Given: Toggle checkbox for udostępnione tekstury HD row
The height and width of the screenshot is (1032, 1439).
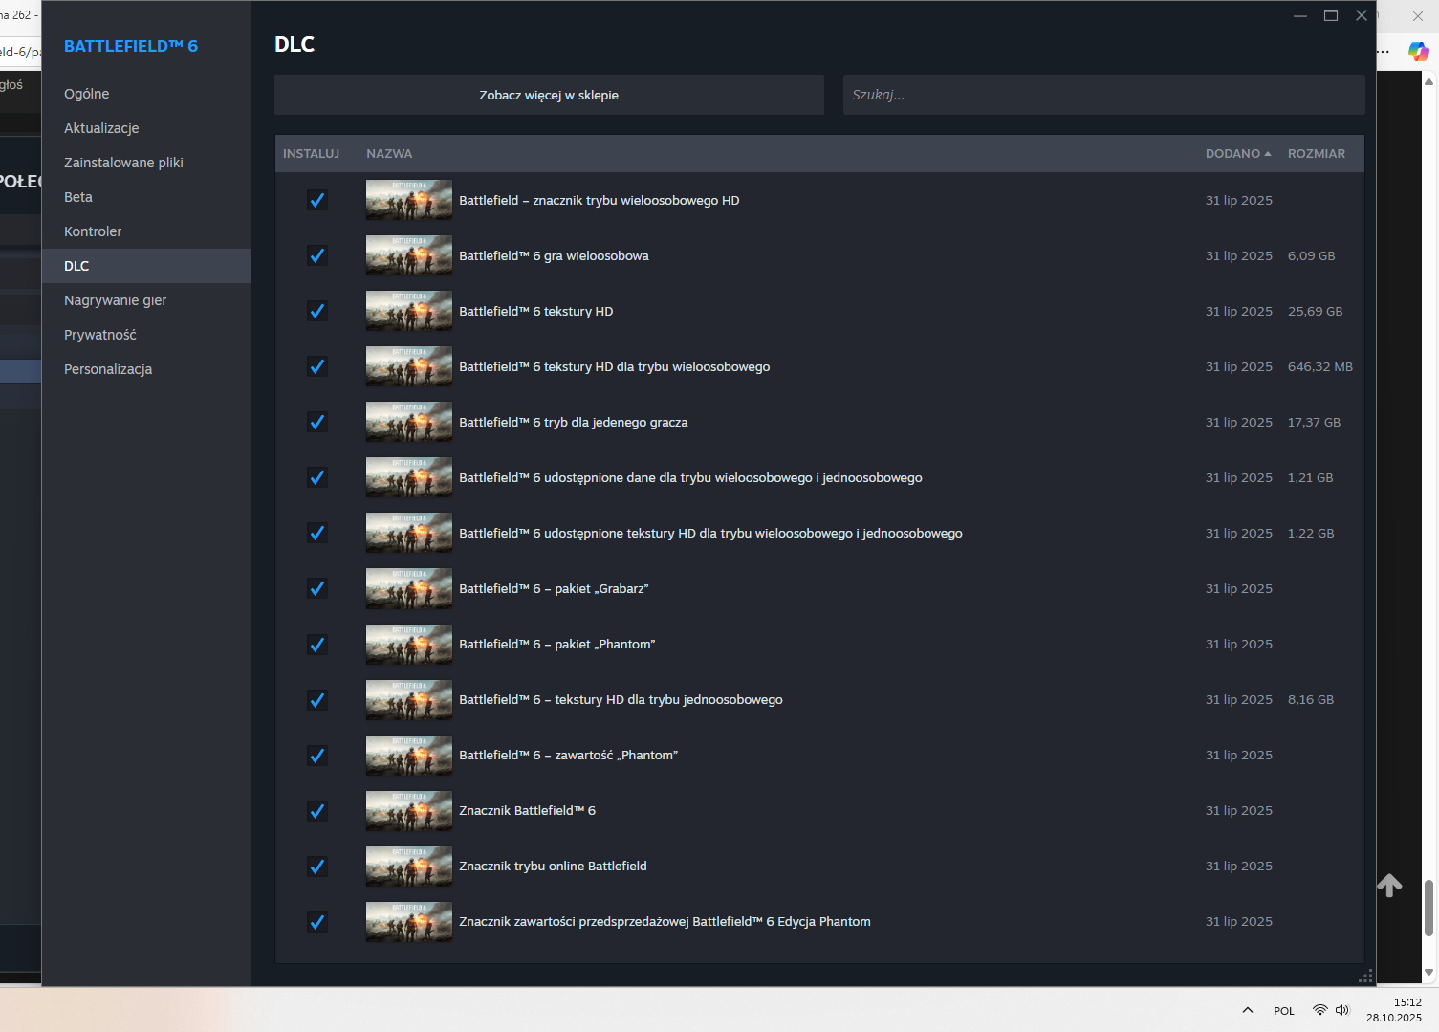Looking at the screenshot, I should click(x=317, y=533).
